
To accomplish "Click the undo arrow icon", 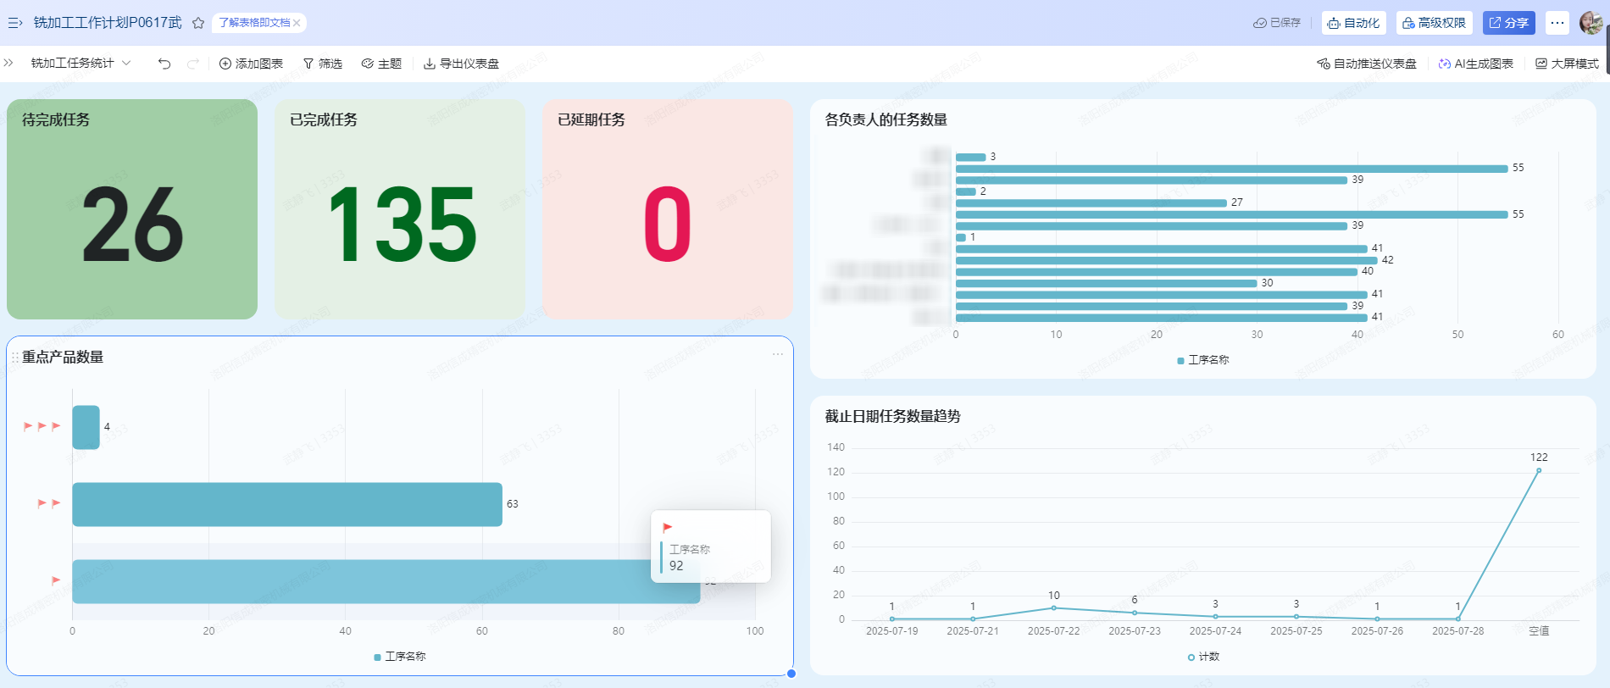I will click(164, 64).
